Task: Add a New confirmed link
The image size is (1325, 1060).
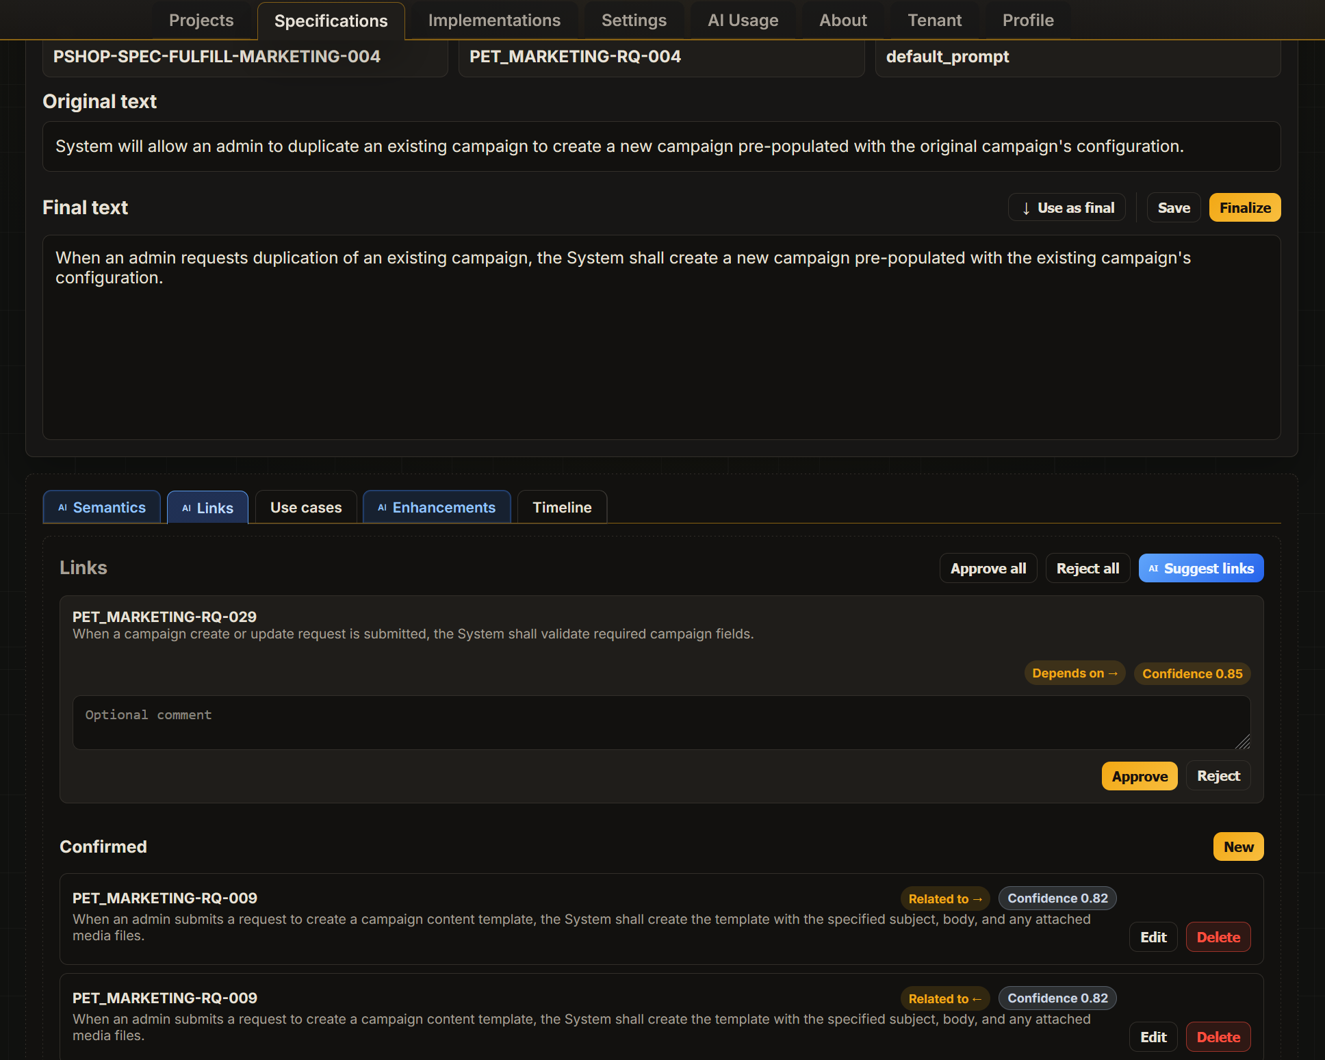Action: pyautogui.click(x=1239, y=846)
